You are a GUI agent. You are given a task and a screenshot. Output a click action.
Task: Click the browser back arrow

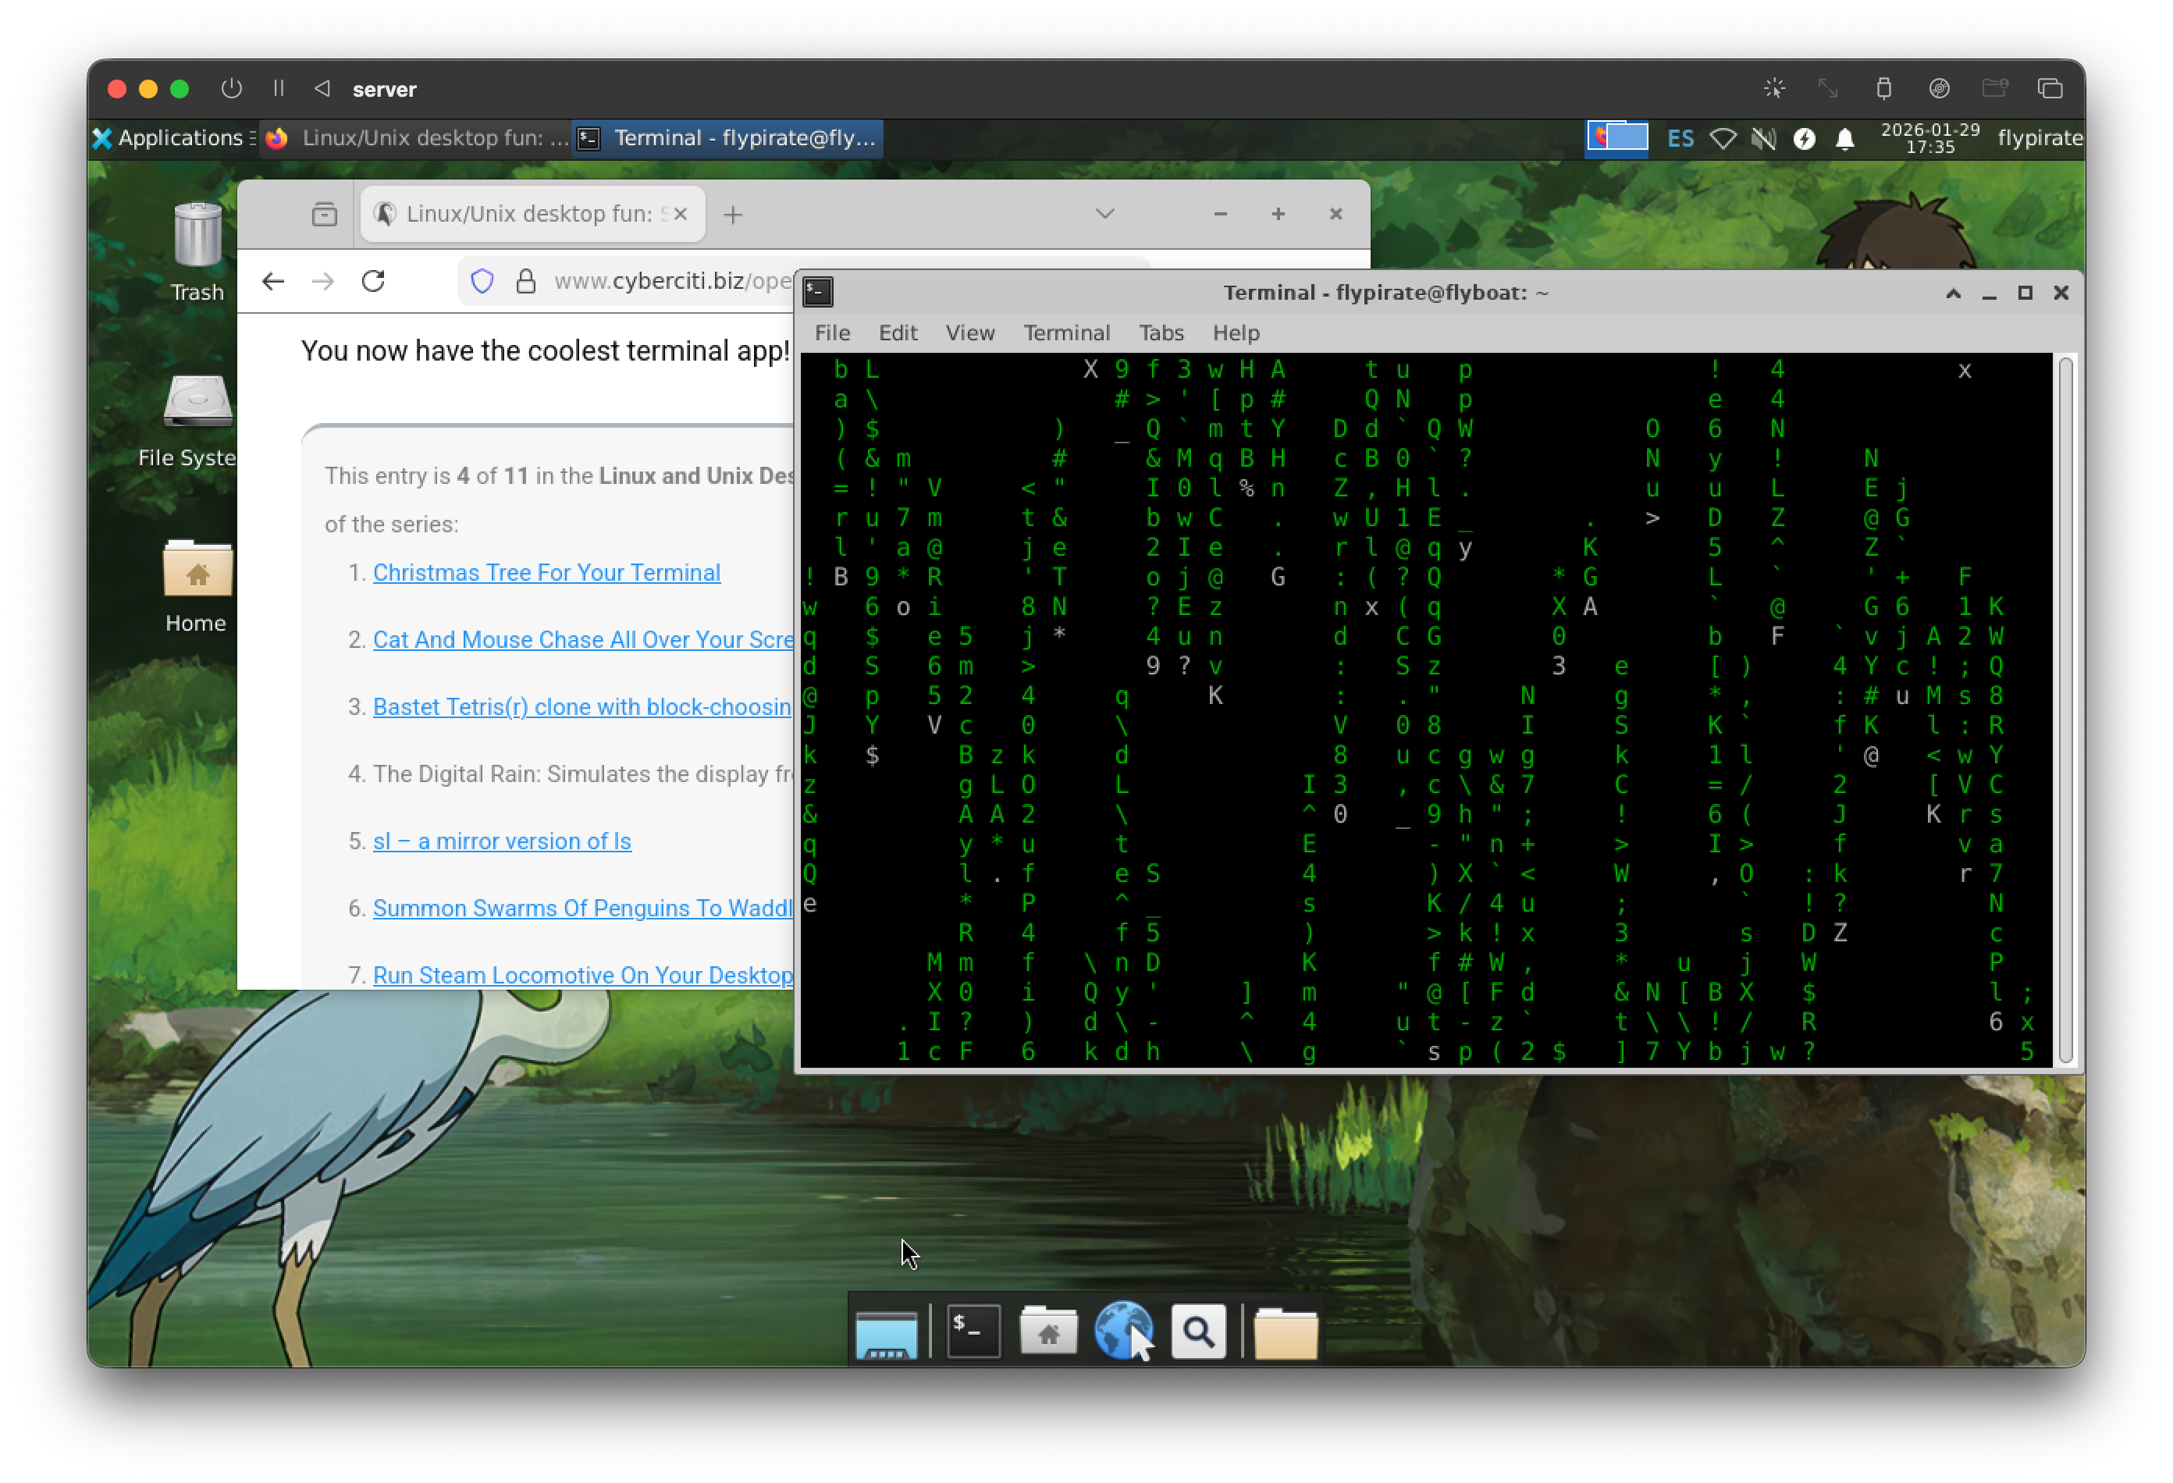[x=273, y=280]
